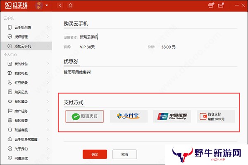Go back with the left arrow button
Viewport: 248px width, 165px height.
(60, 5)
